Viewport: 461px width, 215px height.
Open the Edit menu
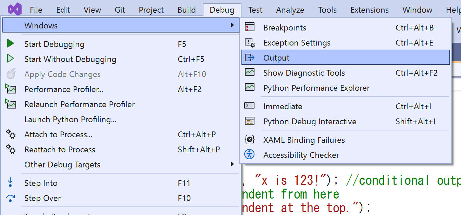click(x=63, y=10)
